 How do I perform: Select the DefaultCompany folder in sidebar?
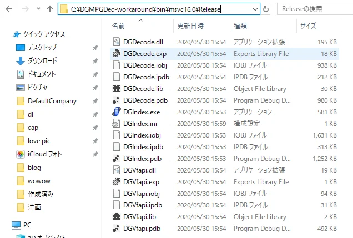tap(52, 101)
